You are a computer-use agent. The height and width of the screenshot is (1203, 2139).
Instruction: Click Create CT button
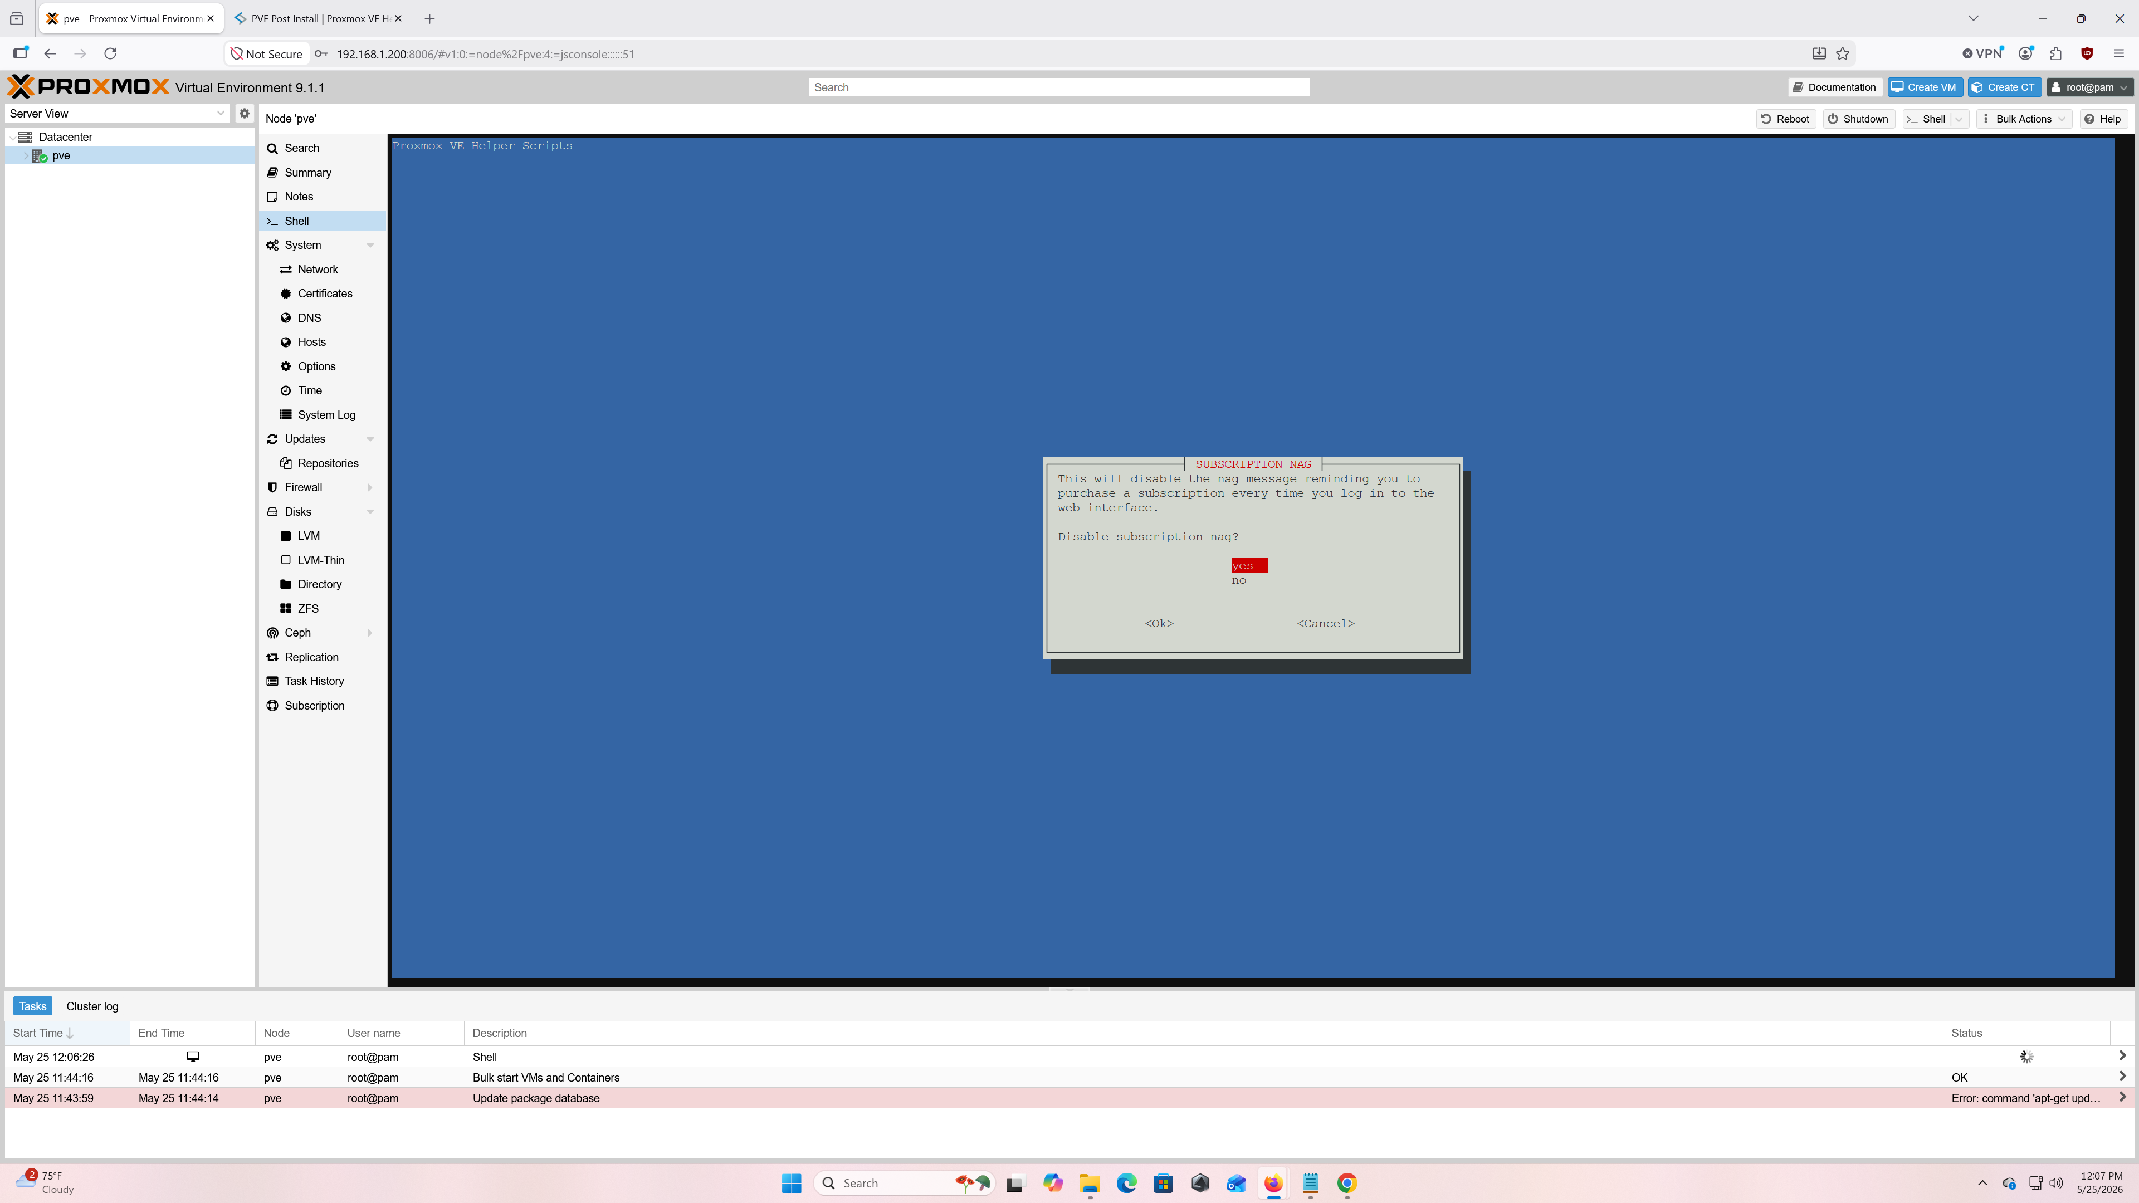(2005, 87)
